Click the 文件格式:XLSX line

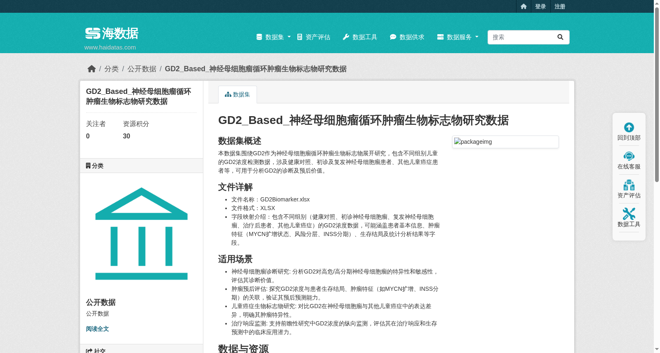coord(253,208)
